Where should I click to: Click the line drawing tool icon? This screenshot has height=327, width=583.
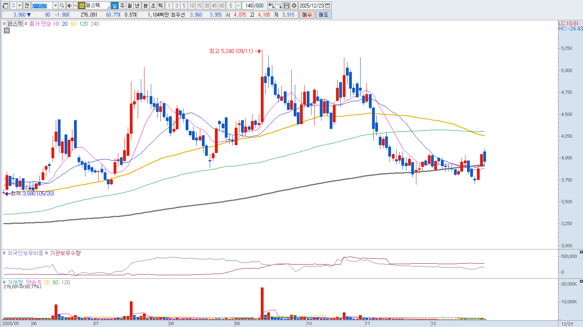pyautogui.click(x=279, y=6)
